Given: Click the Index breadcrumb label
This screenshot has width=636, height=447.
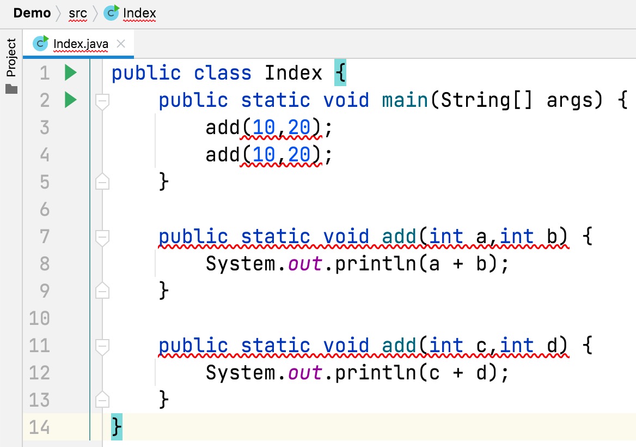Looking at the screenshot, I should tap(139, 13).
